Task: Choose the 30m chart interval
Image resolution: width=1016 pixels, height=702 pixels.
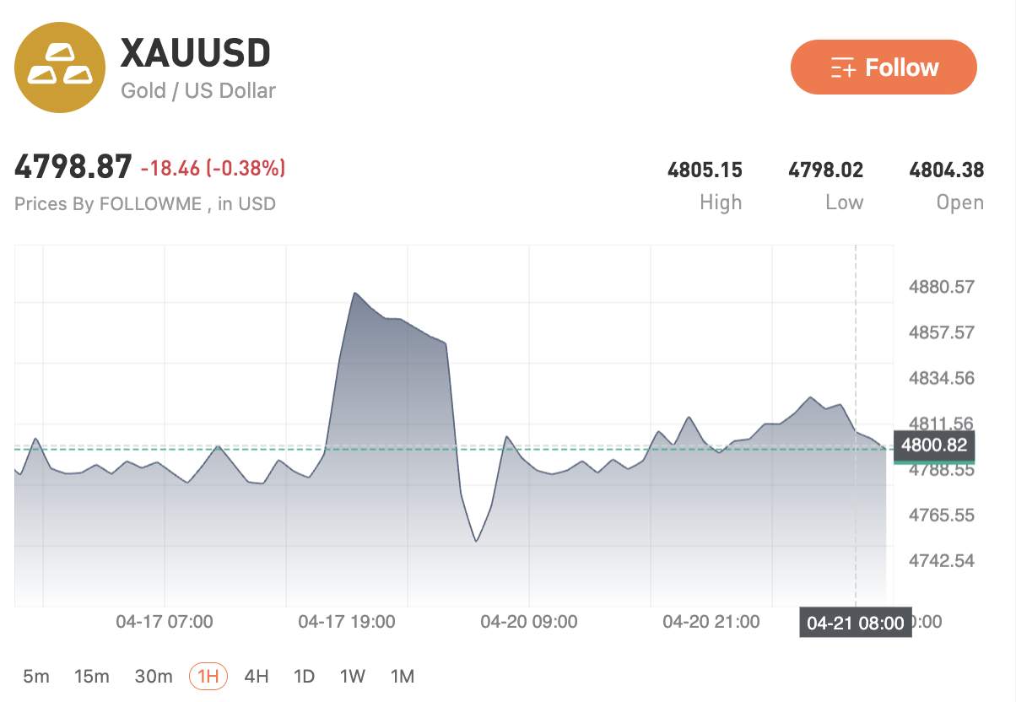Action: [x=154, y=676]
